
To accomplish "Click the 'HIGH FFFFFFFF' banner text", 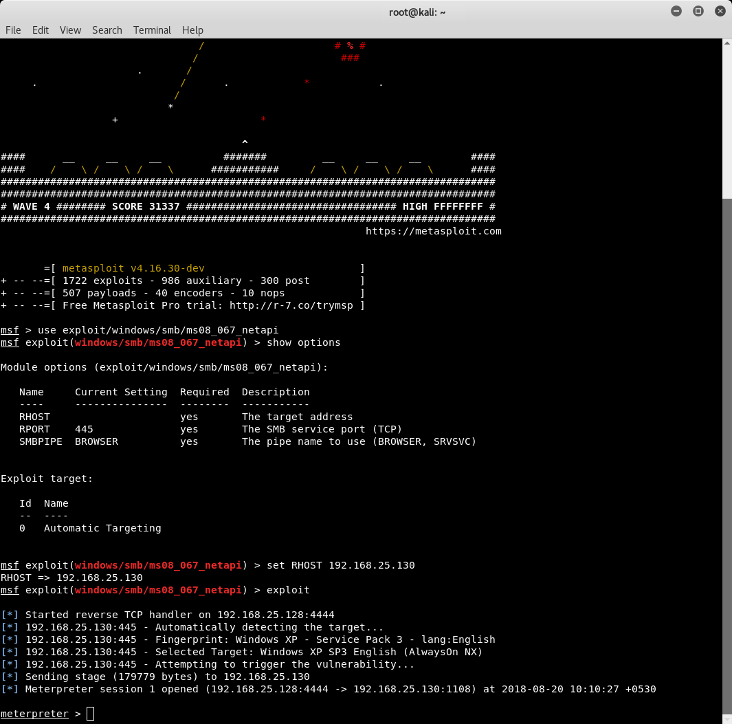I will click(443, 206).
